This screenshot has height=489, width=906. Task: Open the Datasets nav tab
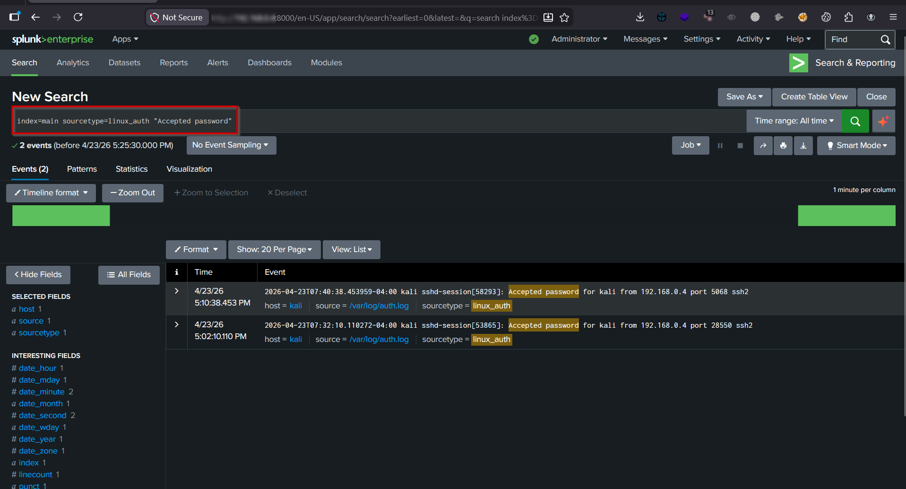[x=124, y=63]
